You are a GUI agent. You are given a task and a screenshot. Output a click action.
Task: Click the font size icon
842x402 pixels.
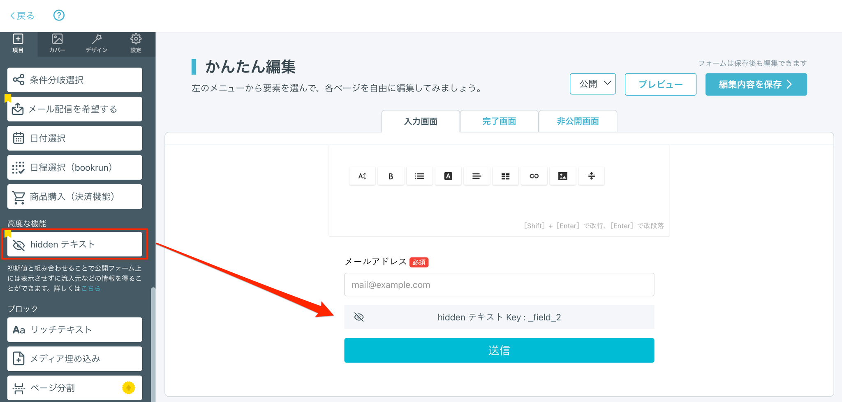(362, 176)
